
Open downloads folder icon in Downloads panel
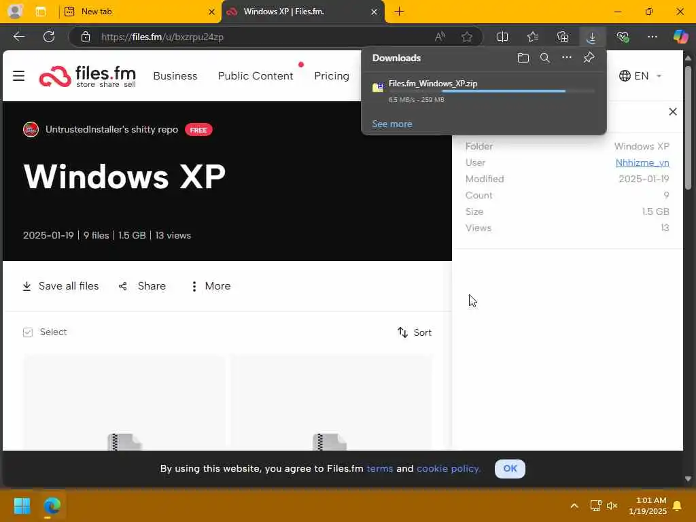(523, 58)
